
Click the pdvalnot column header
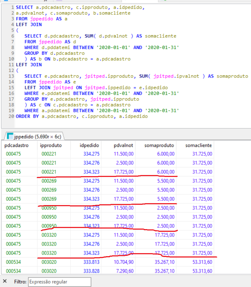(x=124, y=145)
